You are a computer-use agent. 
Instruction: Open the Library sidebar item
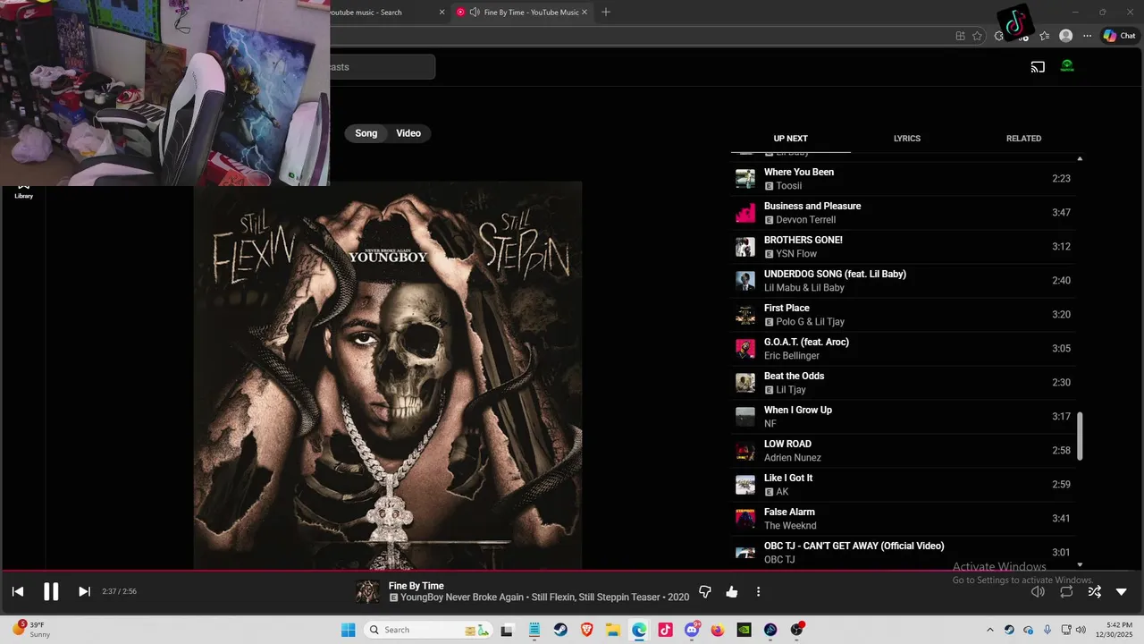click(x=23, y=191)
